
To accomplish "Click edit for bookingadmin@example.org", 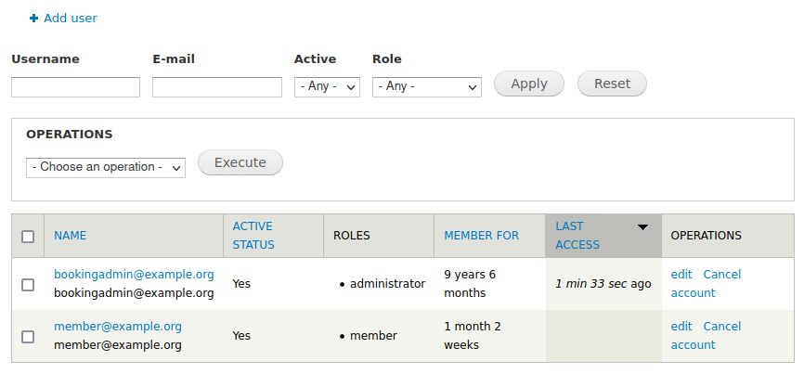I will 681,275.
